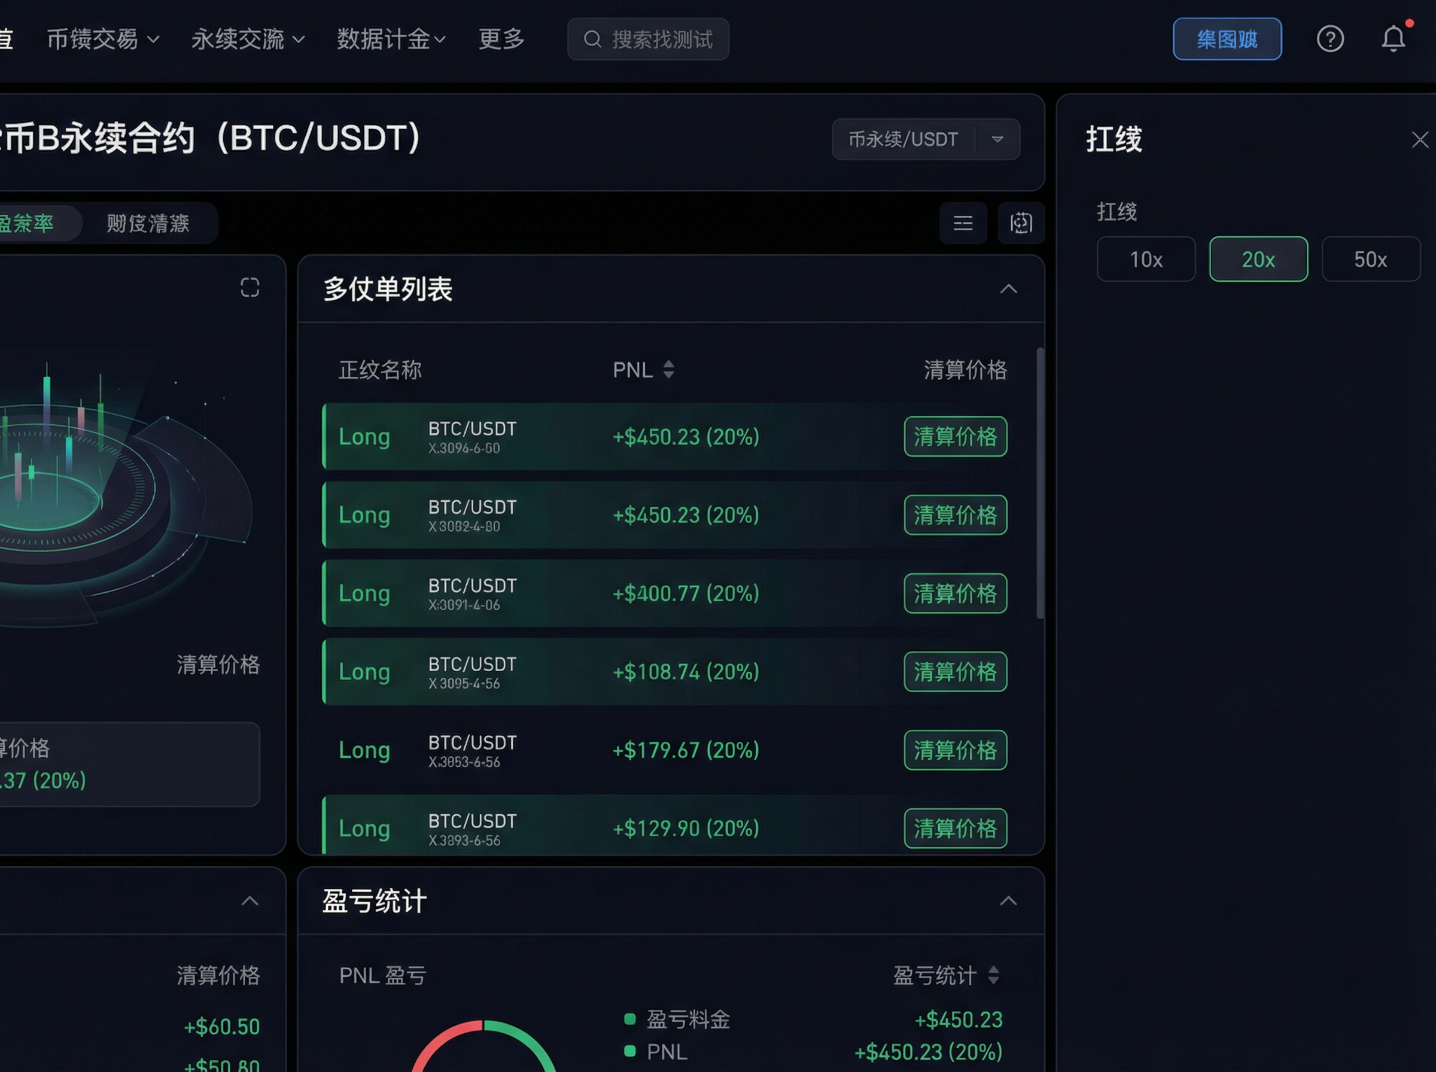Click 清算价格 on the first Long position
Viewport: 1436px width, 1072px height.
tap(954, 437)
